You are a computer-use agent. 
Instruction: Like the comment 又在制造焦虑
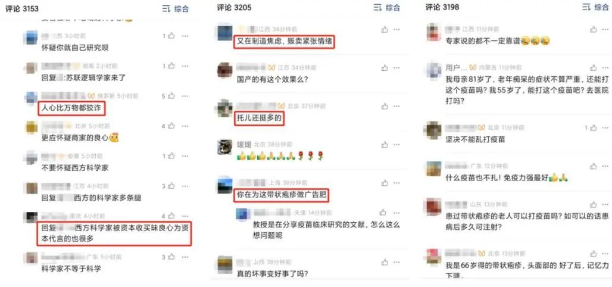(x=385, y=29)
